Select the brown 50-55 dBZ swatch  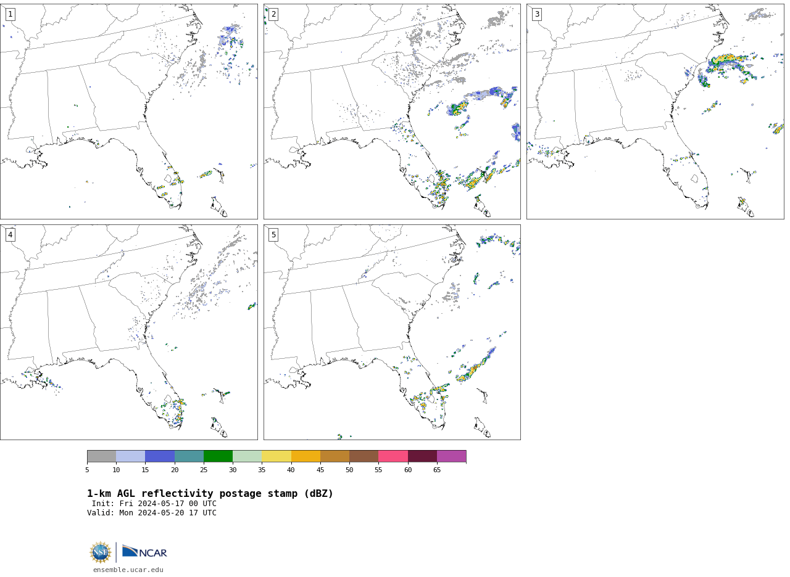(x=364, y=456)
